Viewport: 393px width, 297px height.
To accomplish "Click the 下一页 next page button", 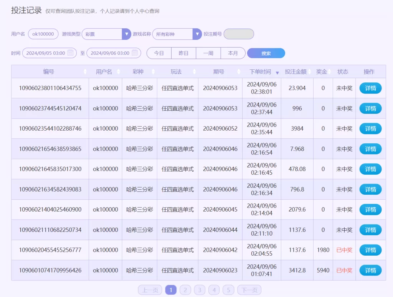I will (249, 290).
